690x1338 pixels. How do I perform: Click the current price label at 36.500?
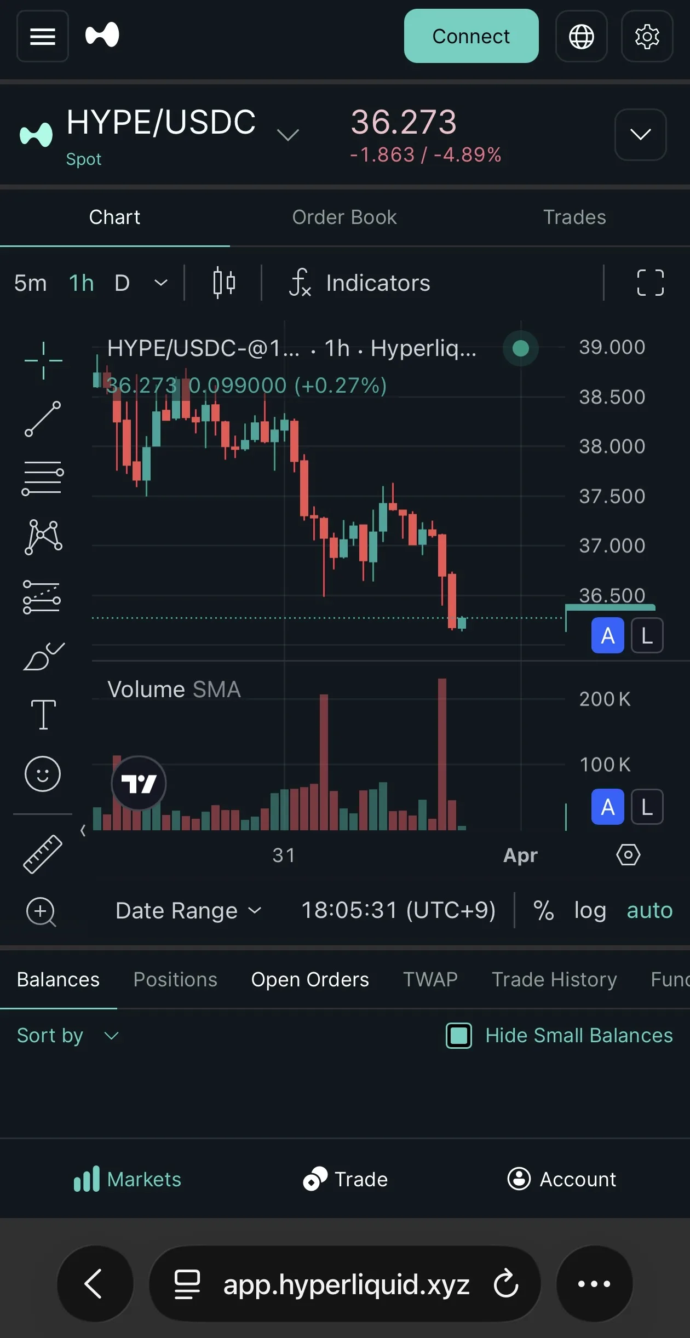(x=612, y=596)
